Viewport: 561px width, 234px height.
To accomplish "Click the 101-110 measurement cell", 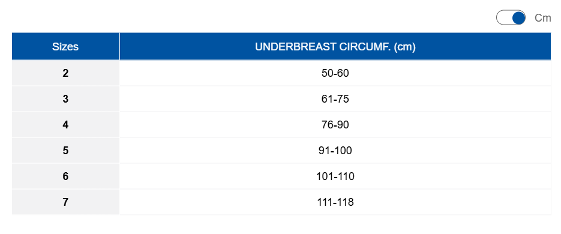I will click(x=335, y=176).
